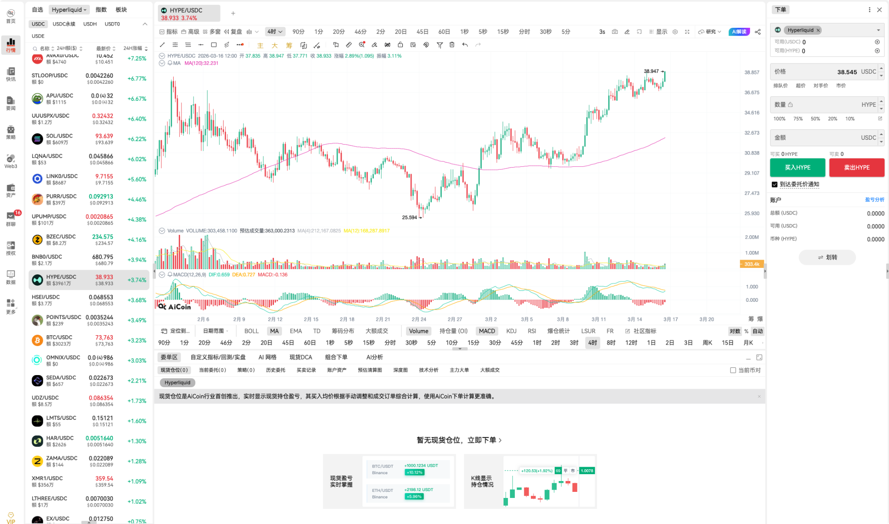This screenshot has height=524, width=889.
Task: Switch to the AI 网格 tab
Action: (267, 357)
